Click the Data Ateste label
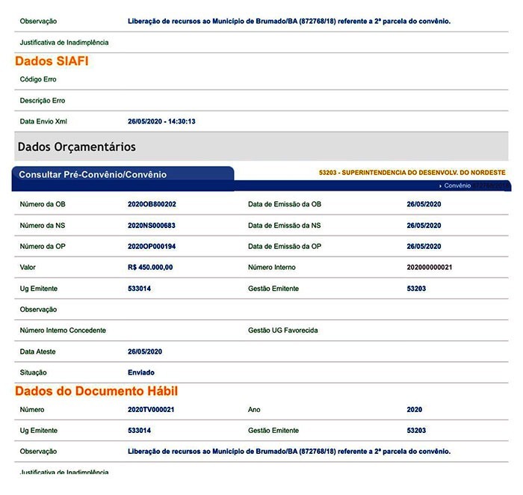The width and height of the screenshot is (523, 495). tap(37, 351)
